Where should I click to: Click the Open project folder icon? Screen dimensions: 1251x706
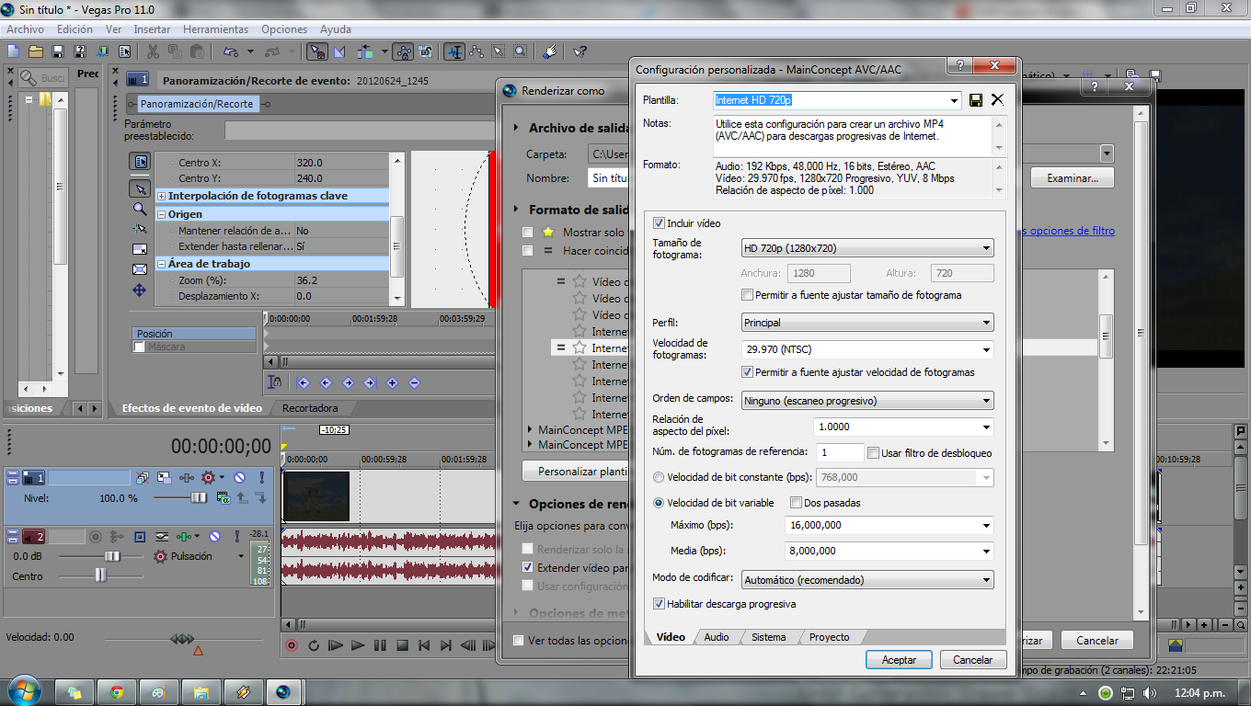[36, 51]
